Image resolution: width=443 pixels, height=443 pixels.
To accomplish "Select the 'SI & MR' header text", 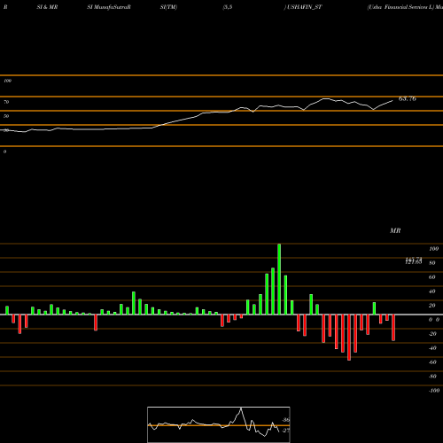I will (x=47, y=7).
